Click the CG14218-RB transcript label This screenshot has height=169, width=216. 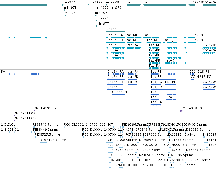coord(198,35)
